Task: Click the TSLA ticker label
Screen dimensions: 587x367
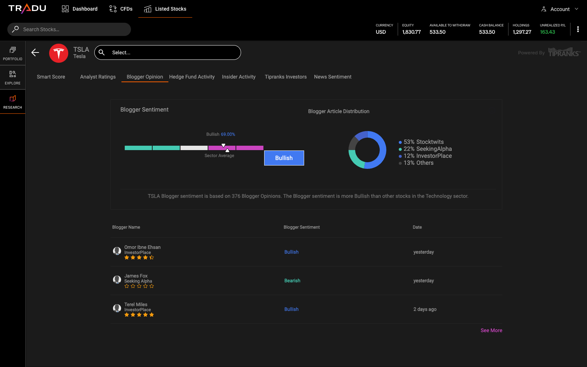Action: coord(81,50)
